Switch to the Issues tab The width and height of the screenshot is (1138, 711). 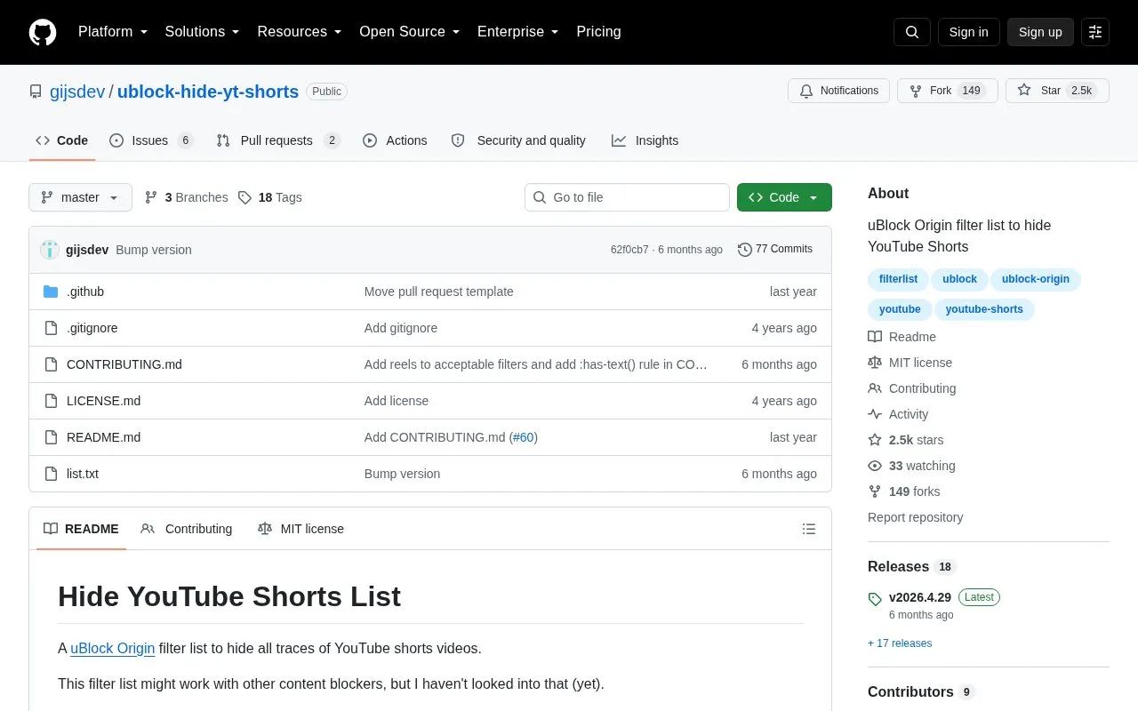(151, 140)
